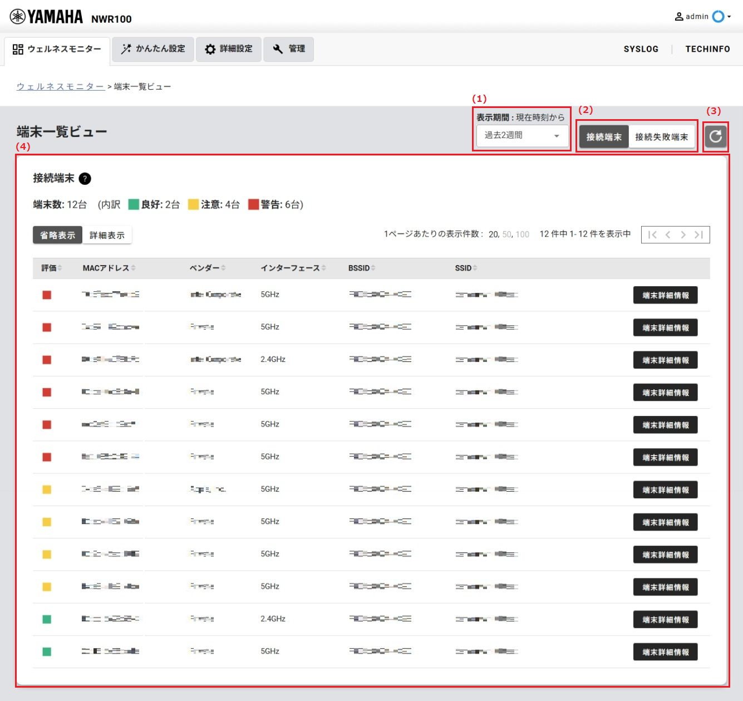This screenshot has width=743, height=701.
Task: Sort the SSID column
Action: tap(475, 268)
